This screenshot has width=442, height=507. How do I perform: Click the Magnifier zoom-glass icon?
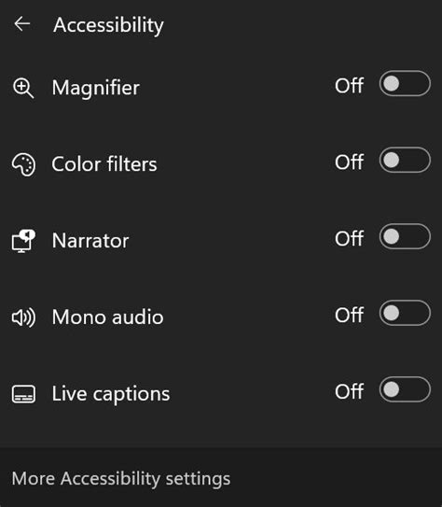click(23, 88)
